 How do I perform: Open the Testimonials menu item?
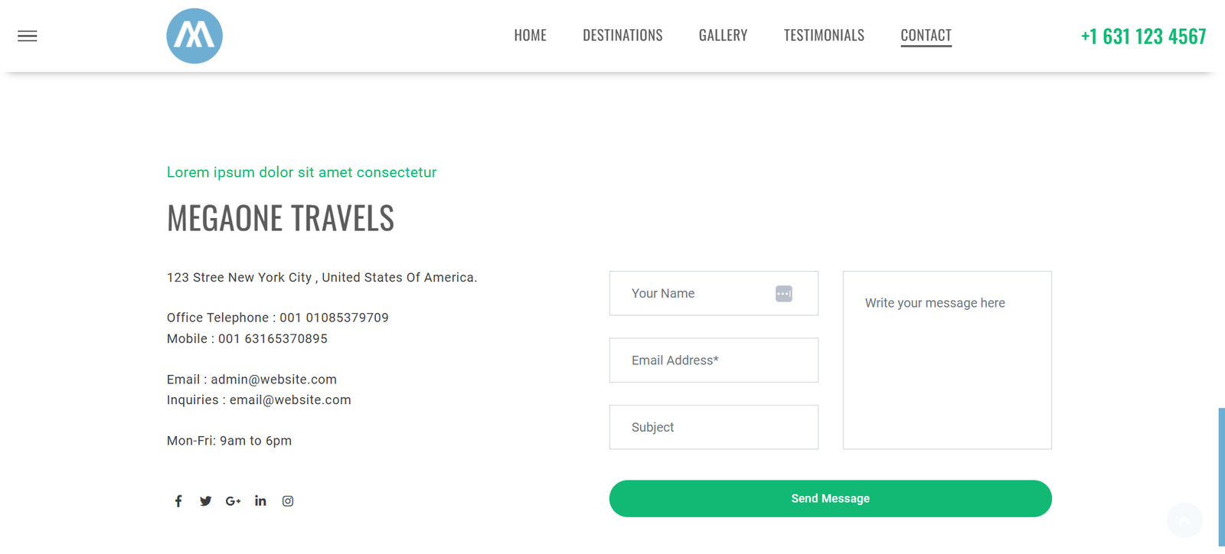(824, 35)
